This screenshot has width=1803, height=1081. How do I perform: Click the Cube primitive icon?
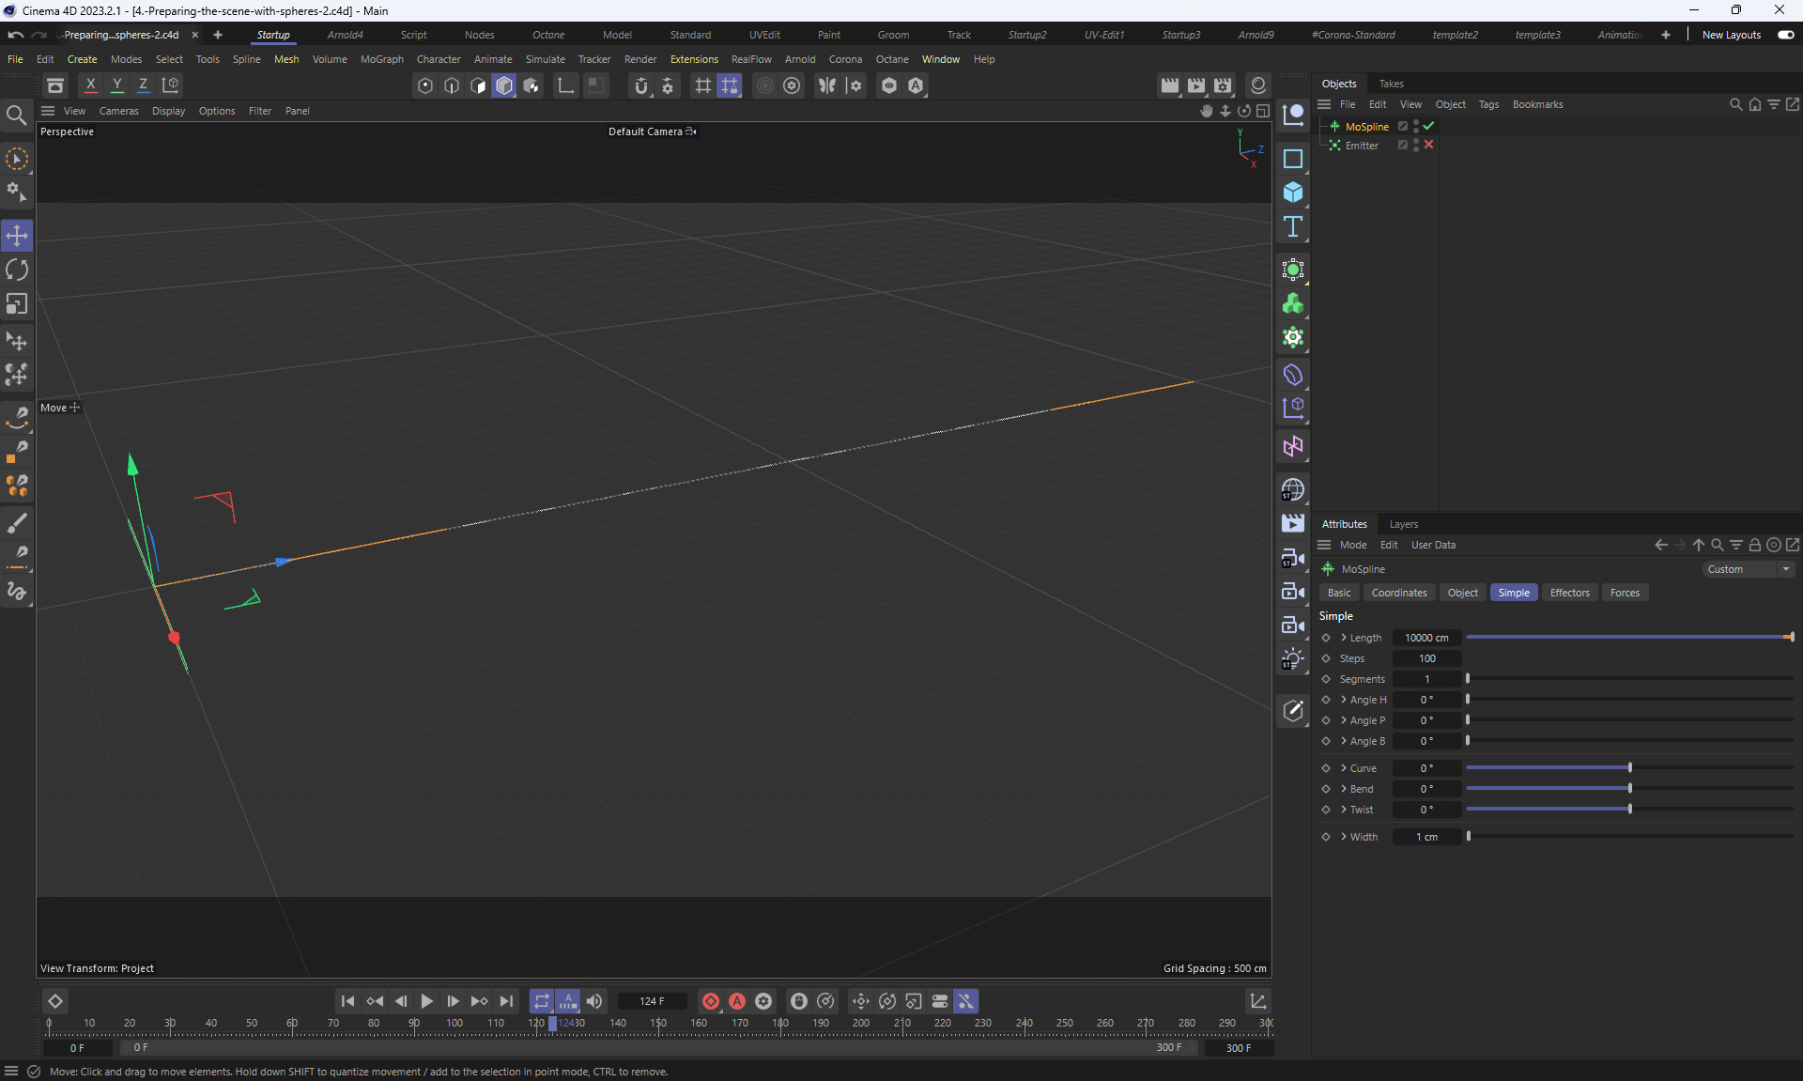point(1293,193)
